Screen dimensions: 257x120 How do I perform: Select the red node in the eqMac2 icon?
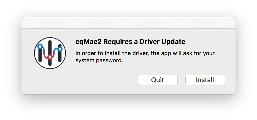pyautogui.click(x=50, y=57)
